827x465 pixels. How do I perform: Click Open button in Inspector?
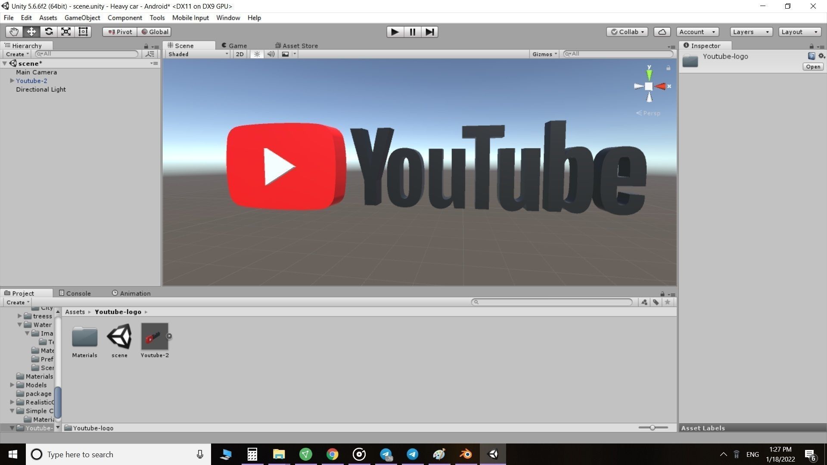click(x=813, y=67)
